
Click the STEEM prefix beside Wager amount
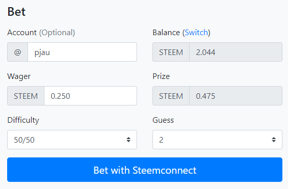click(25, 96)
